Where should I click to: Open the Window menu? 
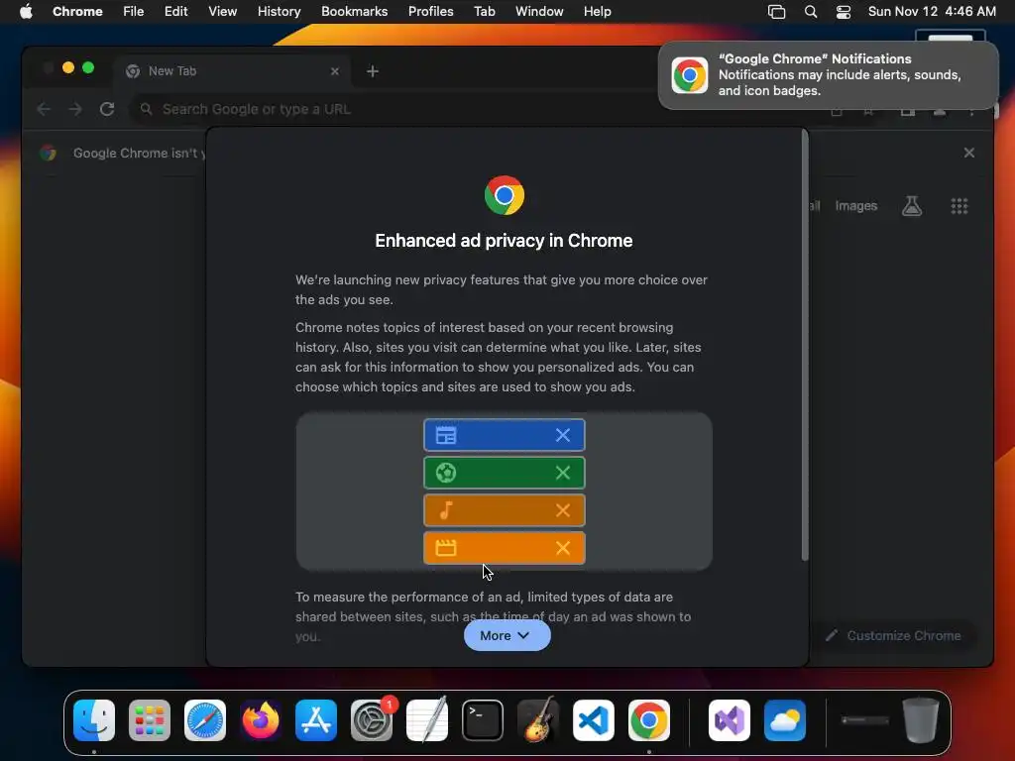click(x=539, y=12)
